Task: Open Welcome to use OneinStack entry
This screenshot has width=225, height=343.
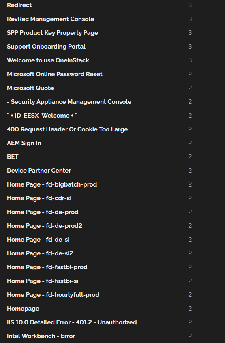Action: 48,60
